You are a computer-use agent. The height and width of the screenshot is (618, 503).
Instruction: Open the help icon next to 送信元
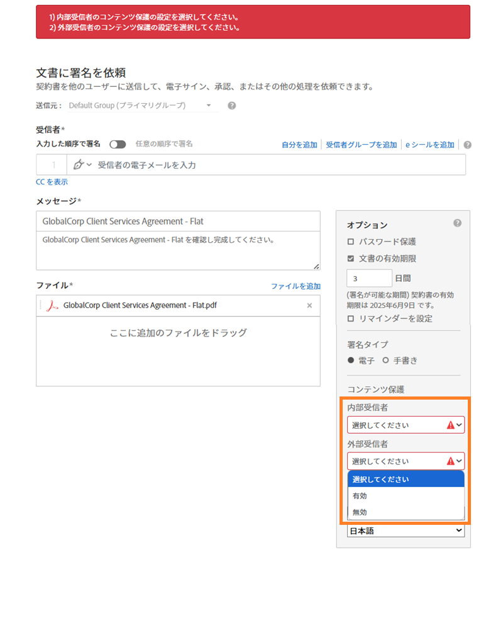tap(231, 105)
